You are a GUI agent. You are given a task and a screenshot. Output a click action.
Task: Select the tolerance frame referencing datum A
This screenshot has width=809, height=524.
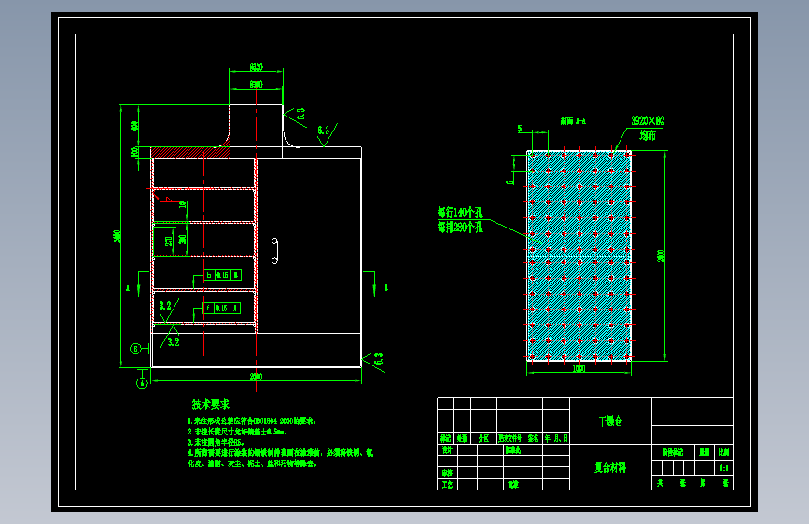222,309
